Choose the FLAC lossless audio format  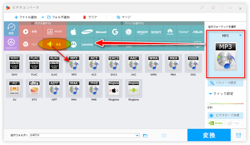34,64
